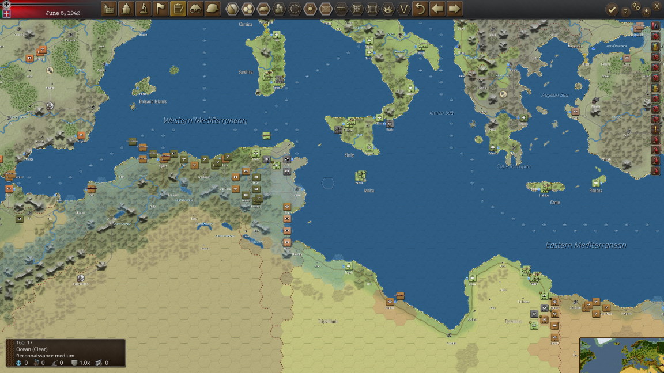The image size is (664, 373).
Task: Open the helmet unit list panel
Action: (213, 9)
